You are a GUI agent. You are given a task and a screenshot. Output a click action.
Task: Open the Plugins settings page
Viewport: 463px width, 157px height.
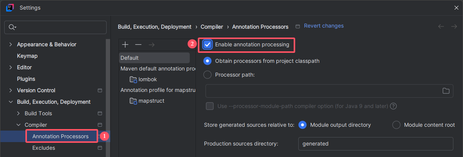click(x=26, y=79)
